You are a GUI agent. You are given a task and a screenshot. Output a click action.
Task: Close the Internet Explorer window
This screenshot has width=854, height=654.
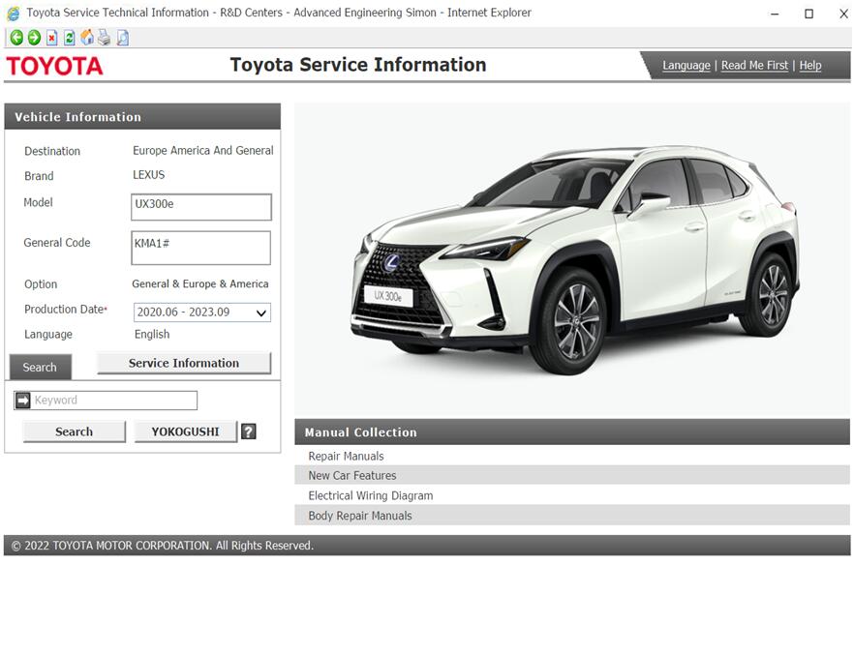[843, 15]
